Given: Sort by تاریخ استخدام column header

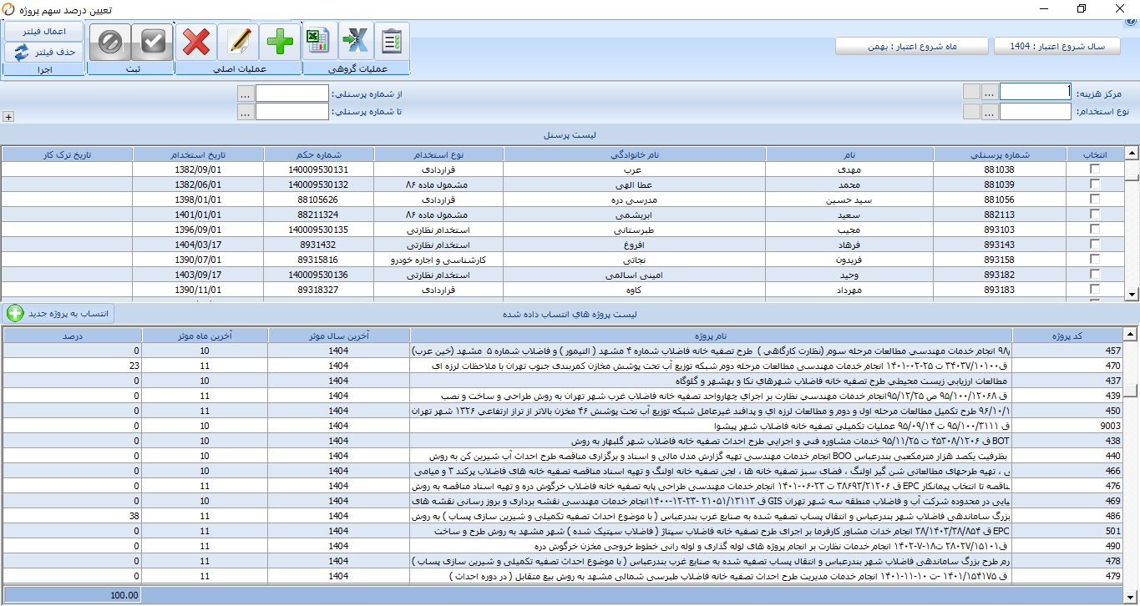Looking at the screenshot, I should pyautogui.click(x=199, y=154).
